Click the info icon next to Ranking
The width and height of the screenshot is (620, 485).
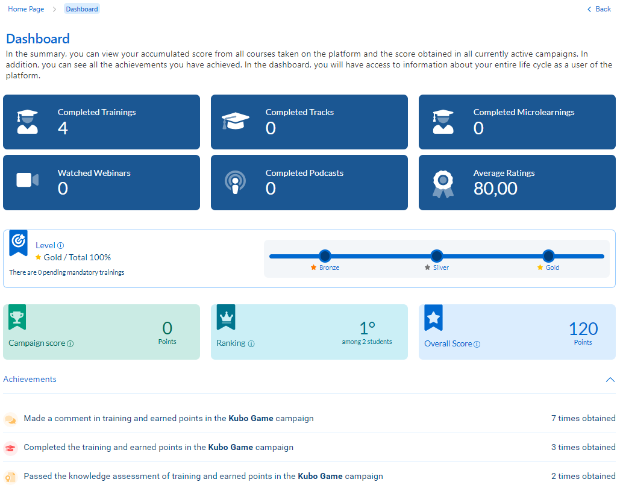[x=251, y=344]
